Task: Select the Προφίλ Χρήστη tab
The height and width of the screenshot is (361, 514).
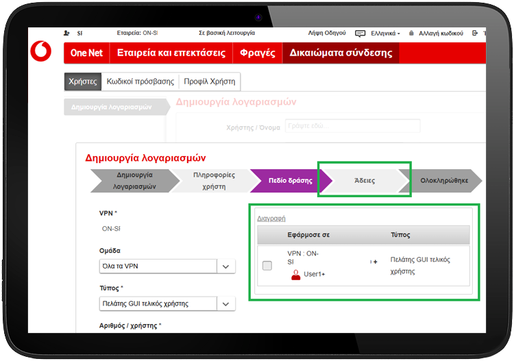Action: coord(210,82)
